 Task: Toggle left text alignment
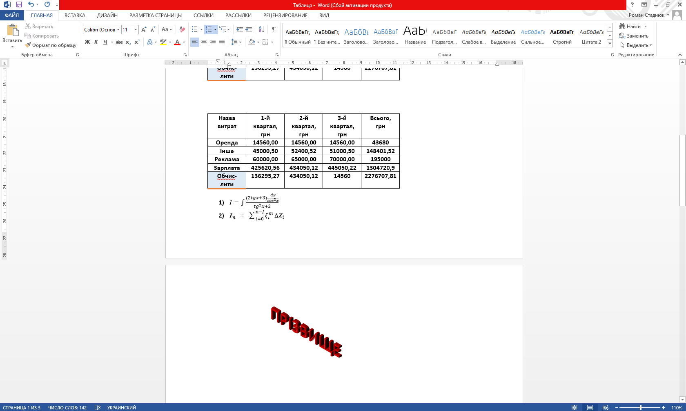[195, 42]
